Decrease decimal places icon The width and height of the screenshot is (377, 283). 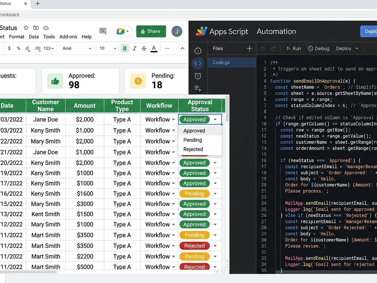click(x=28, y=49)
